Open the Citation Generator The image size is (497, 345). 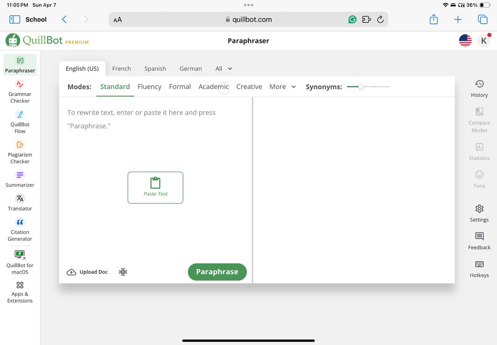tap(20, 229)
